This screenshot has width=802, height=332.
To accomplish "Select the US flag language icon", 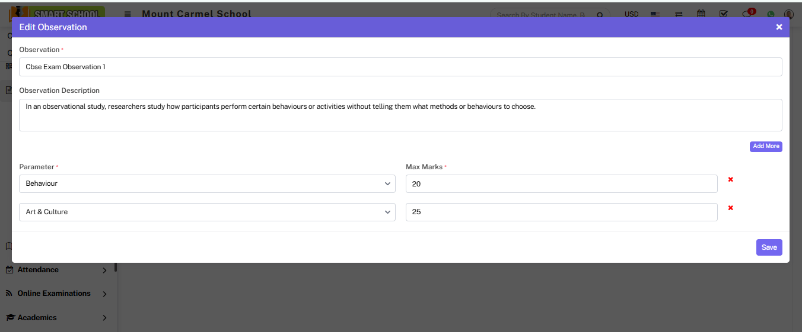I will 655,14.
